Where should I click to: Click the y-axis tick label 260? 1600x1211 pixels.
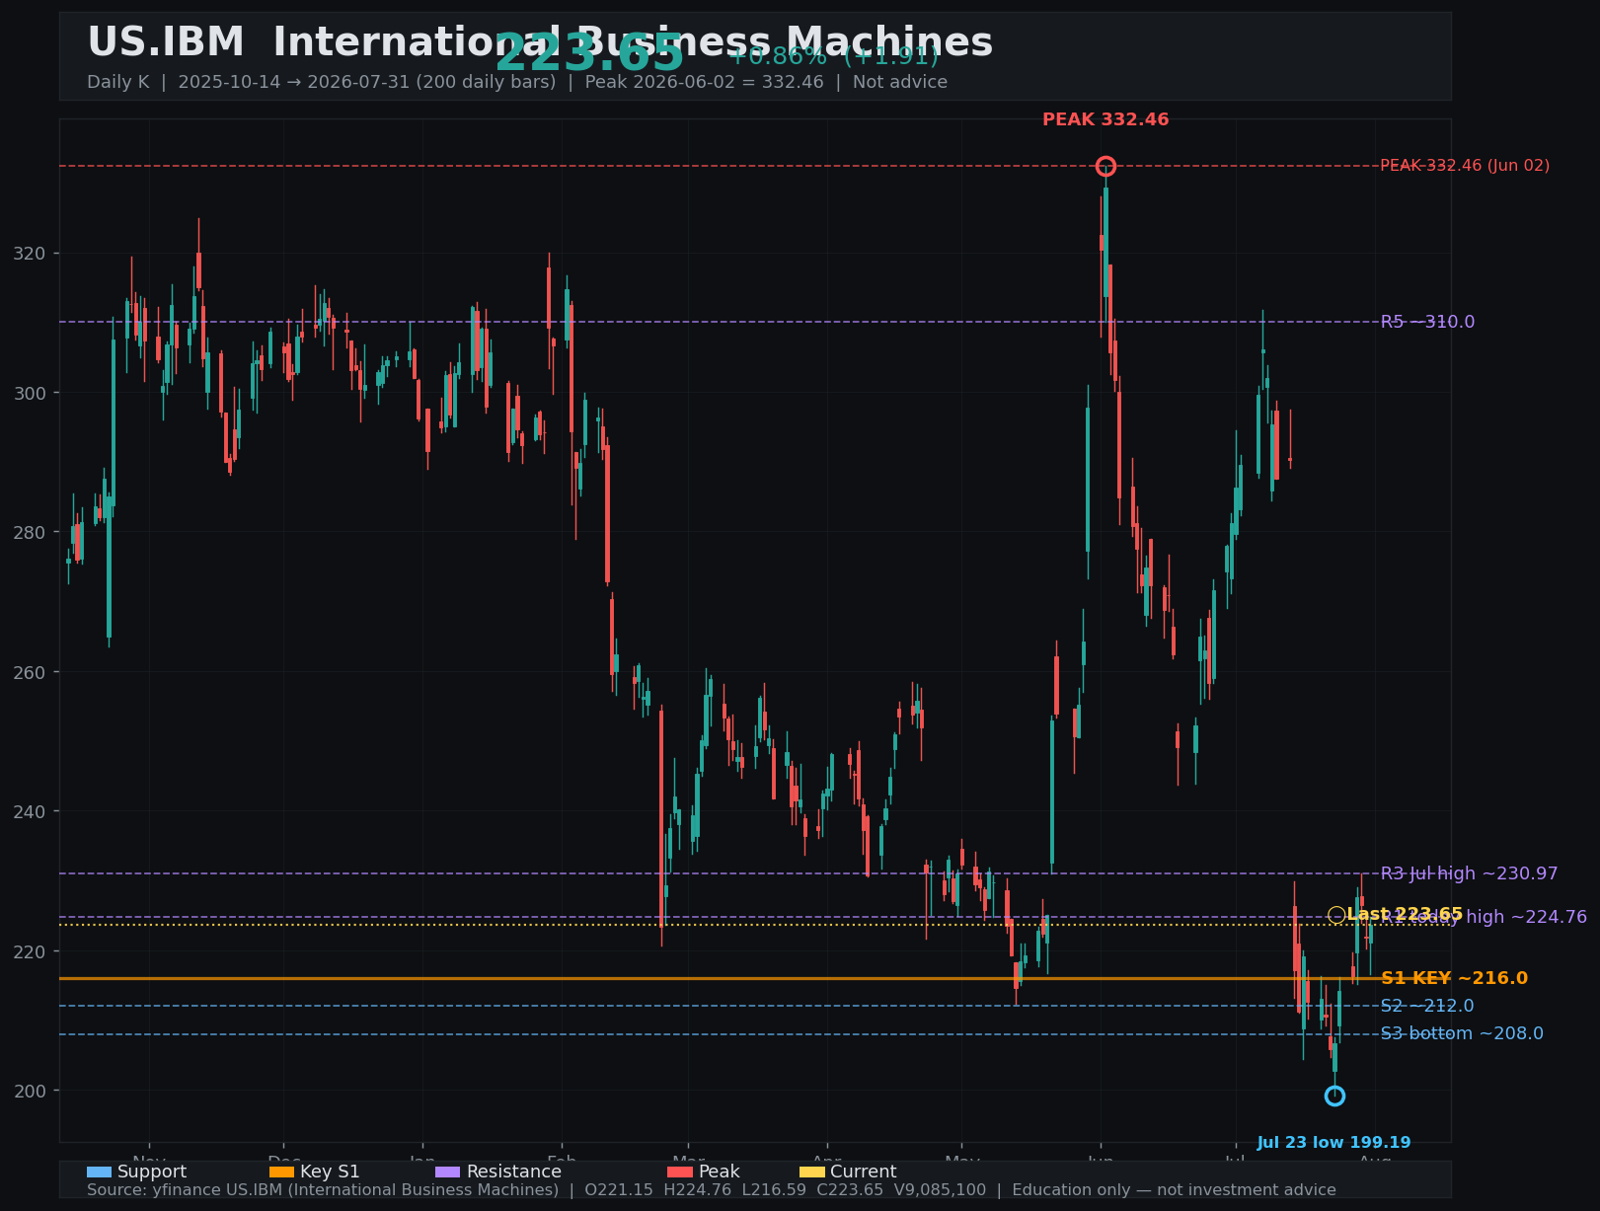tap(31, 672)
